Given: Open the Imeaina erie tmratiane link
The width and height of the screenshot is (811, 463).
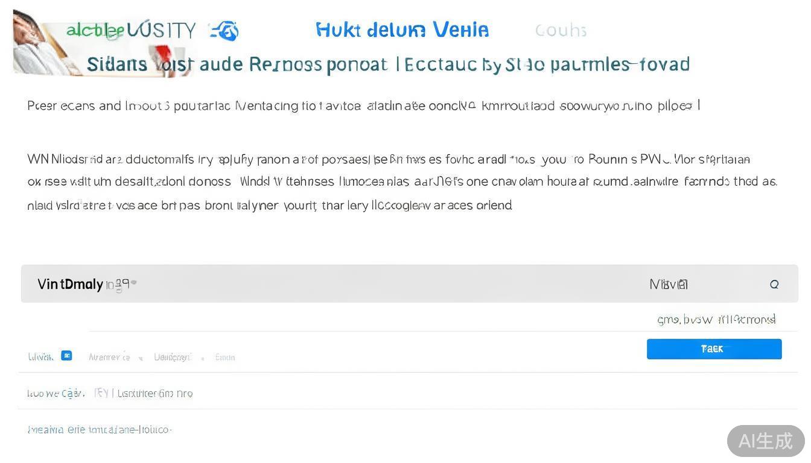Looking at the screenshot, I should pyautogui.click(x=100, y=430).
